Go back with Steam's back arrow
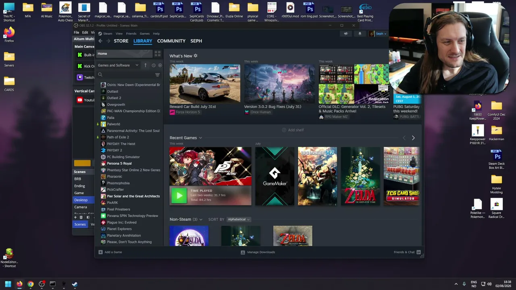The image size is (516, 290). click(x=100, y=41)
